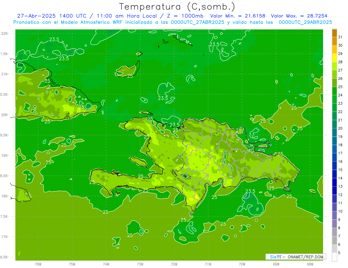Screen dimensions: 348x268
Task: Click the 'Valor Min. = 21.6158' text
Action: tap(238, 16)
